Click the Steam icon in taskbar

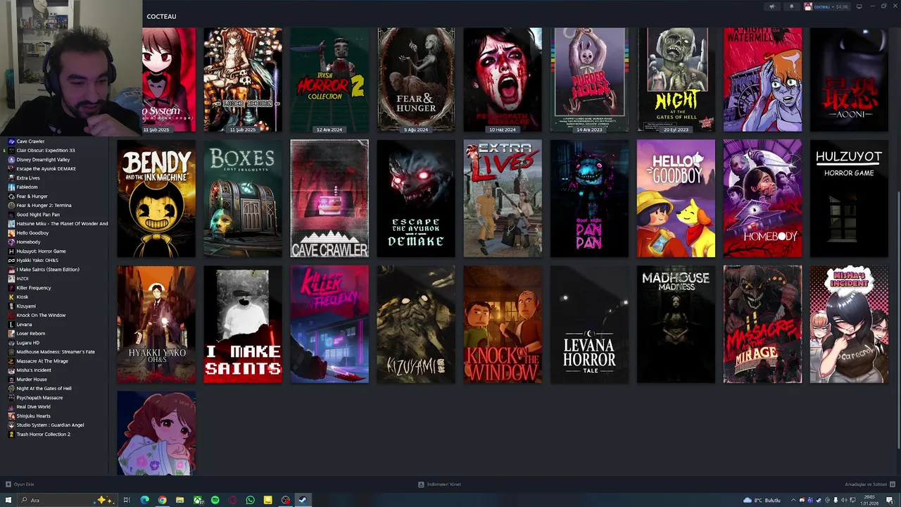pos(303,500)
